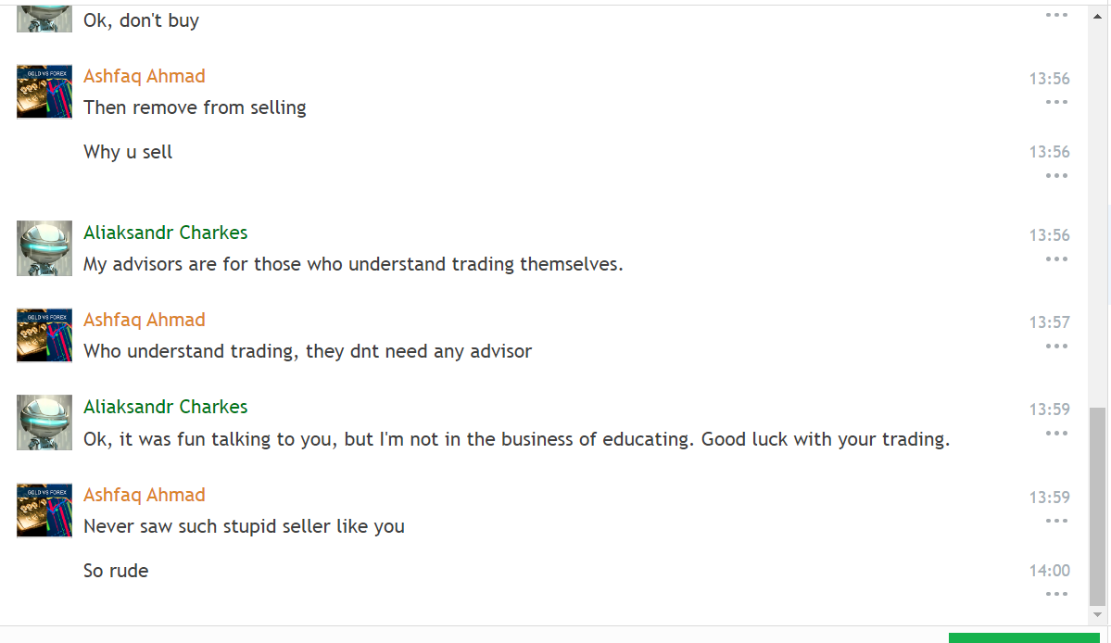Click Ashfaq Ahmad name above "Never saw such"
Image resolution: width=1111 pixels, height=643 pixels.
[145, 495]
